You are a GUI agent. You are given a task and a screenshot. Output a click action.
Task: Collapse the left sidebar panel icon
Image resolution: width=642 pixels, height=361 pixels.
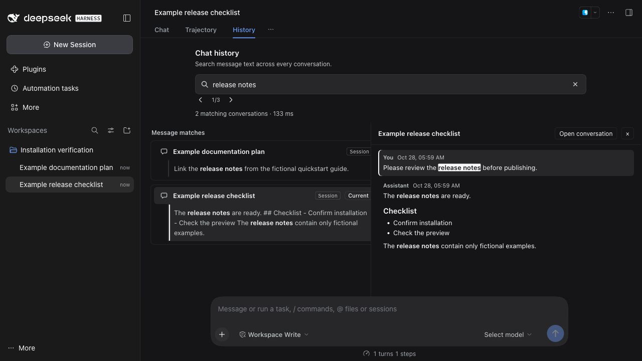(127, 18)
